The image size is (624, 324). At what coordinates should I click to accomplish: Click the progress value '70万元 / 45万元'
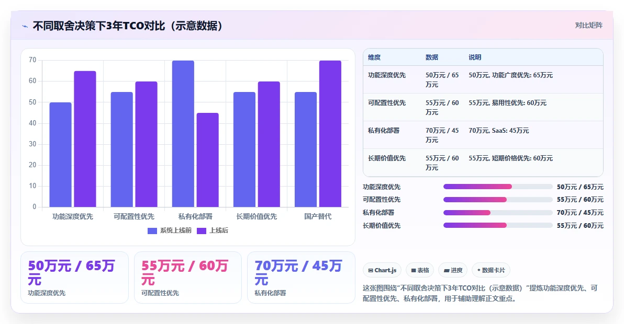pyautogui.click(x=580, y=213)
